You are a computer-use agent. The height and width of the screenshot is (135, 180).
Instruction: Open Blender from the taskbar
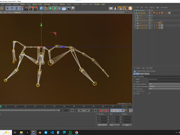pos(40,132)
